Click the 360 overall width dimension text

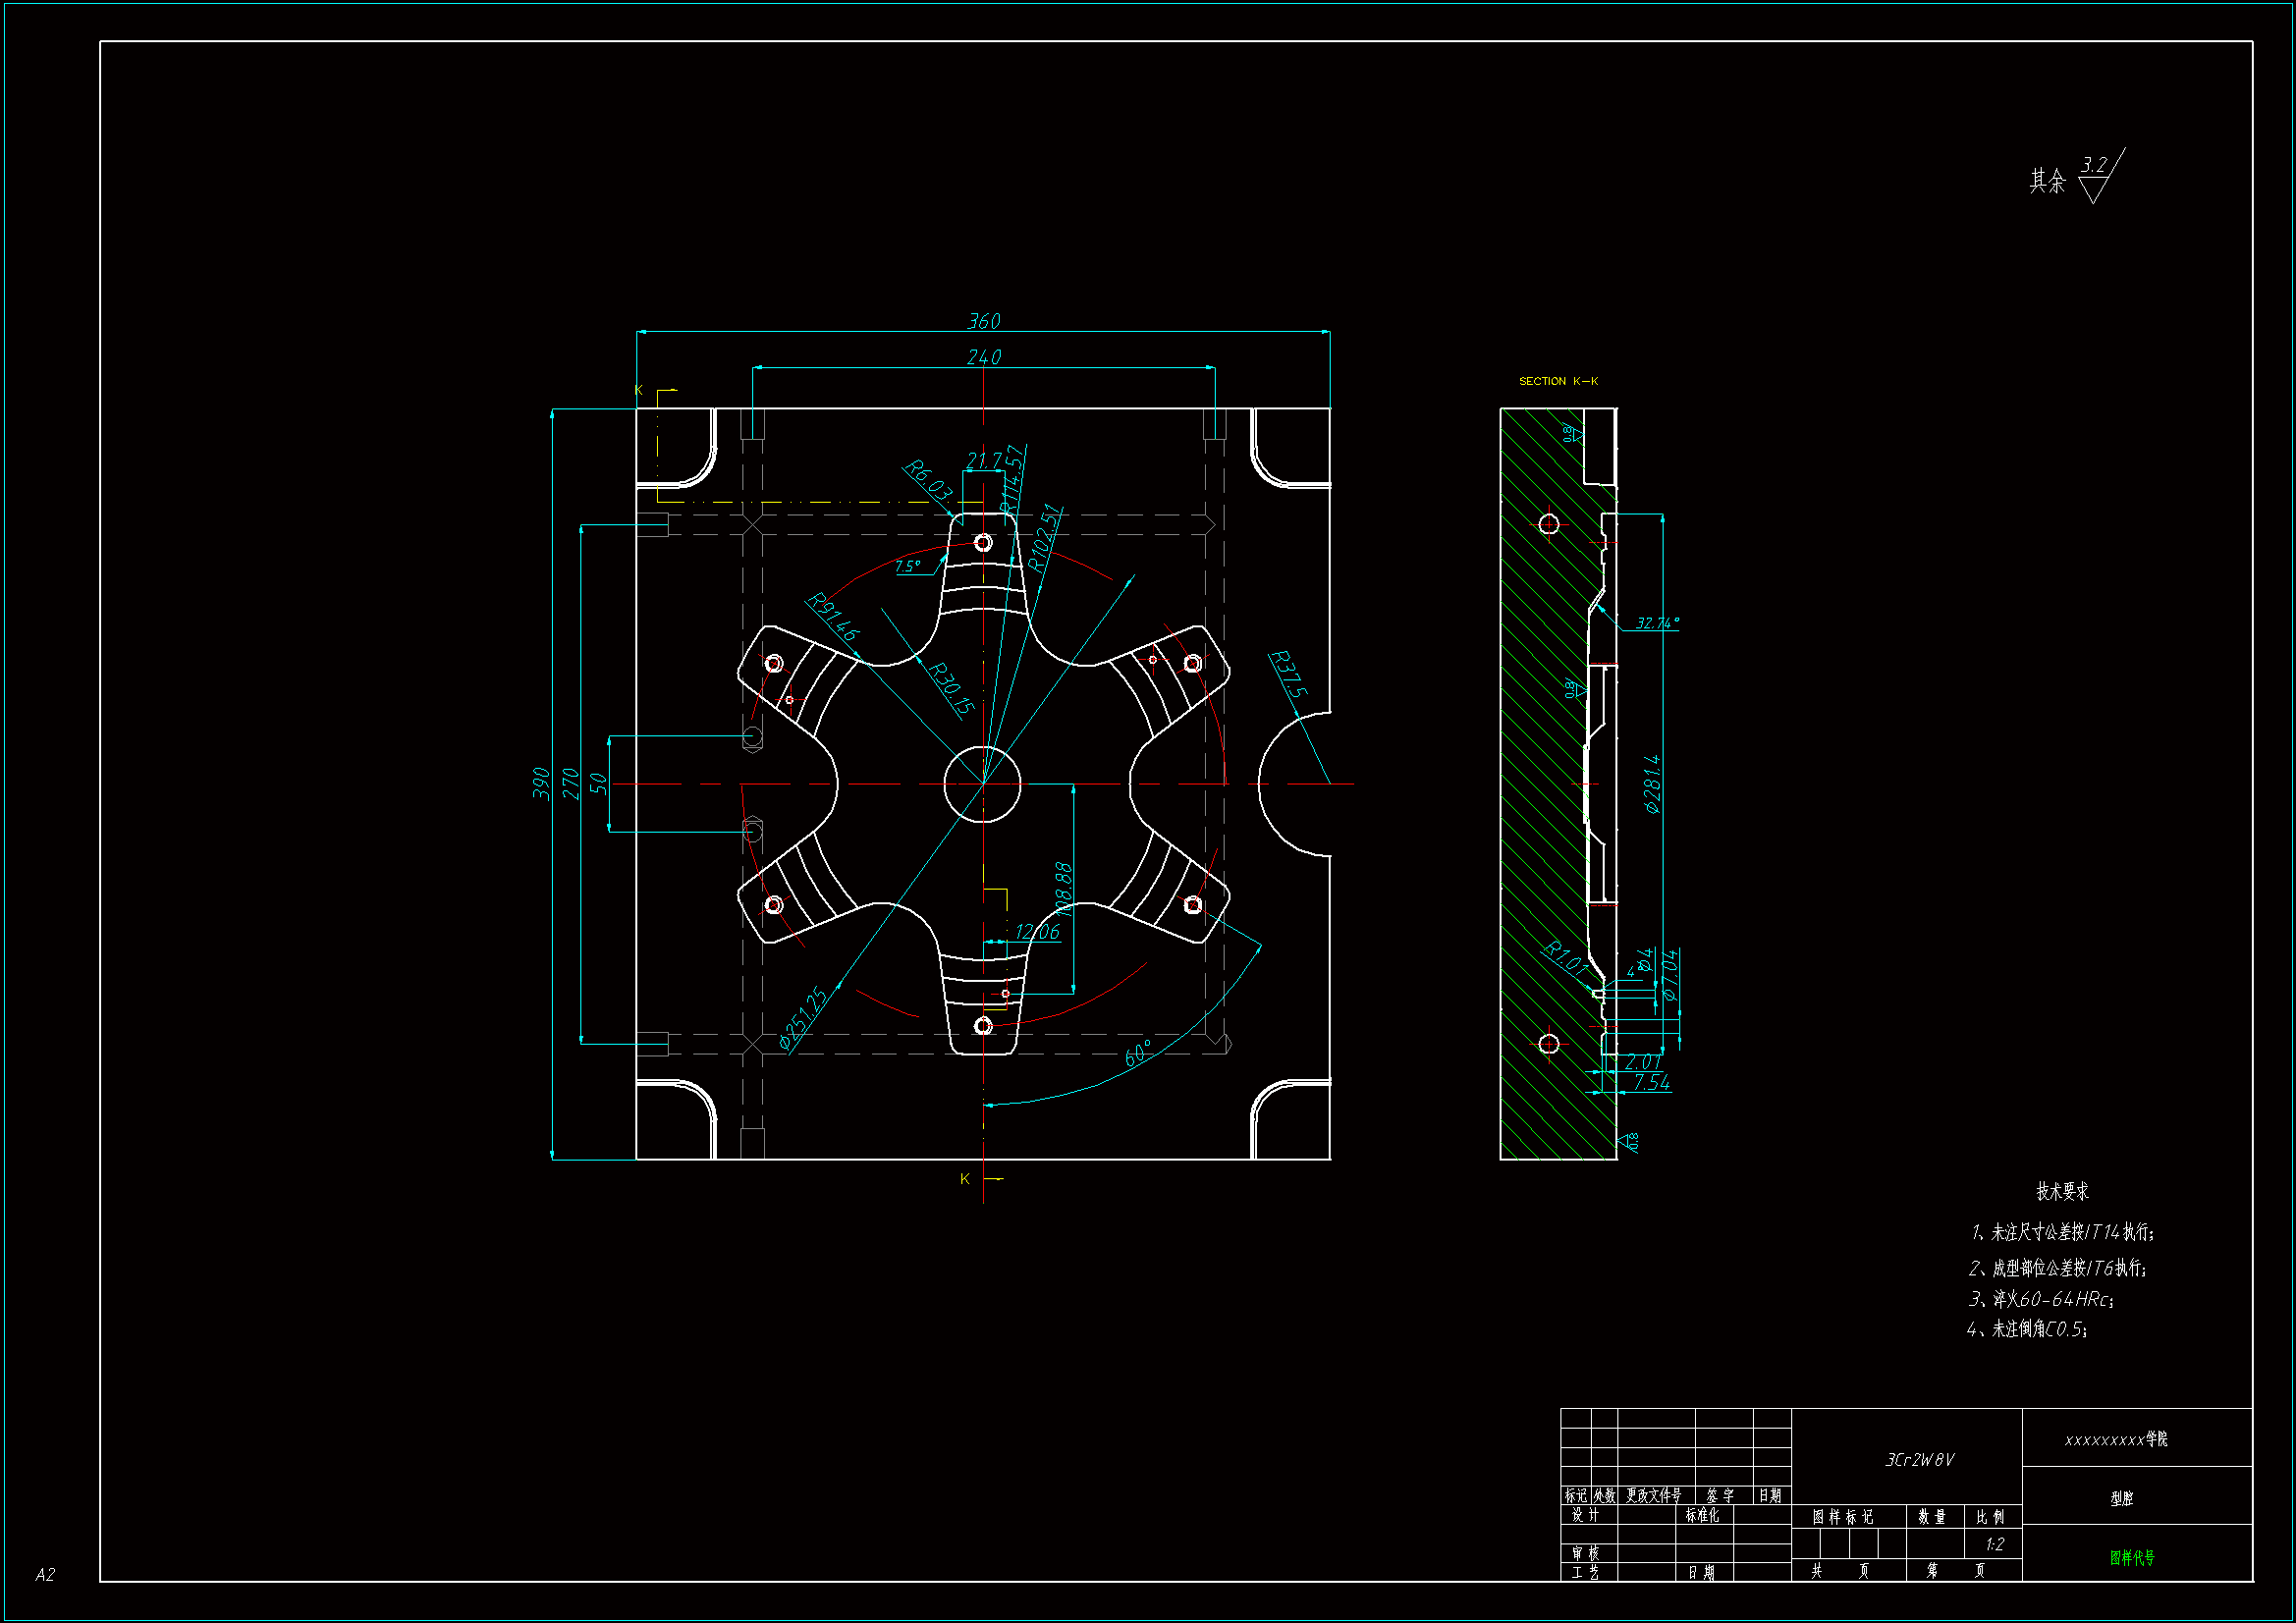pos(983,321)
